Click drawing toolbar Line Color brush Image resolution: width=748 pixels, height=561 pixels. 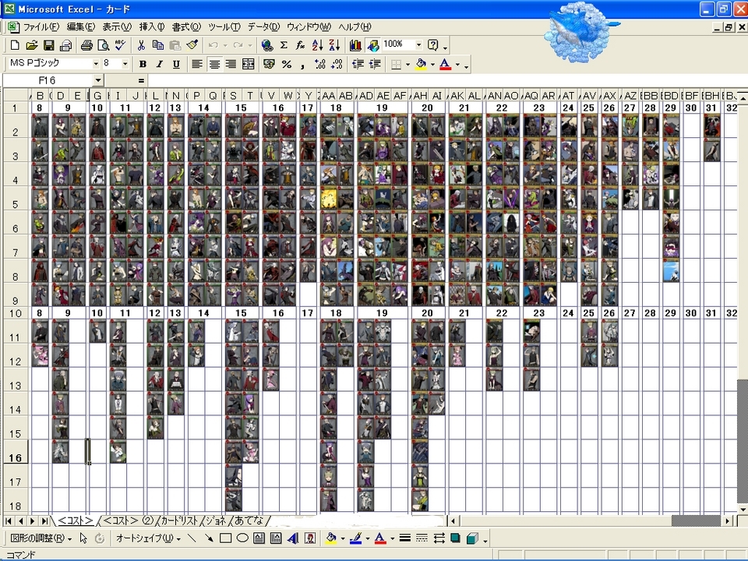pos(355,538)
